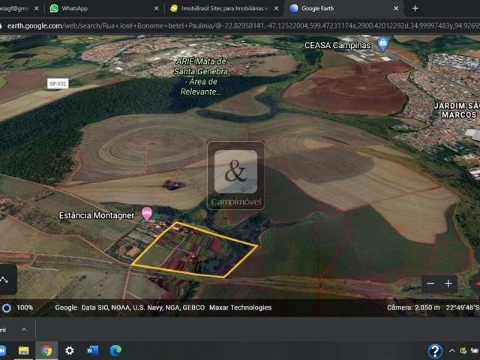Click the WhatsApp tab favicon
Image resolution: width=480 pixels, height=360 pixels.
point(54,8)
